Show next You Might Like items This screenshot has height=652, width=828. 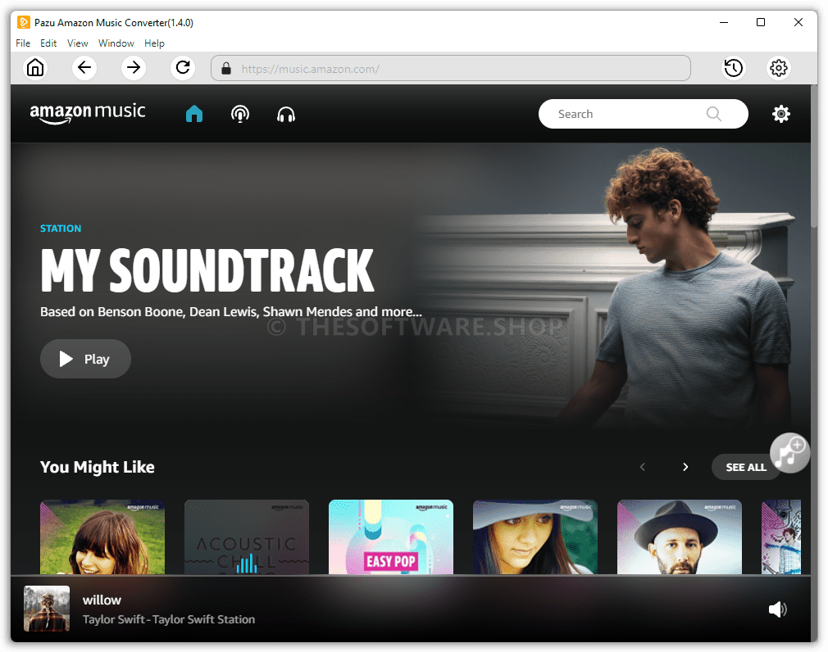coord(685,467)
